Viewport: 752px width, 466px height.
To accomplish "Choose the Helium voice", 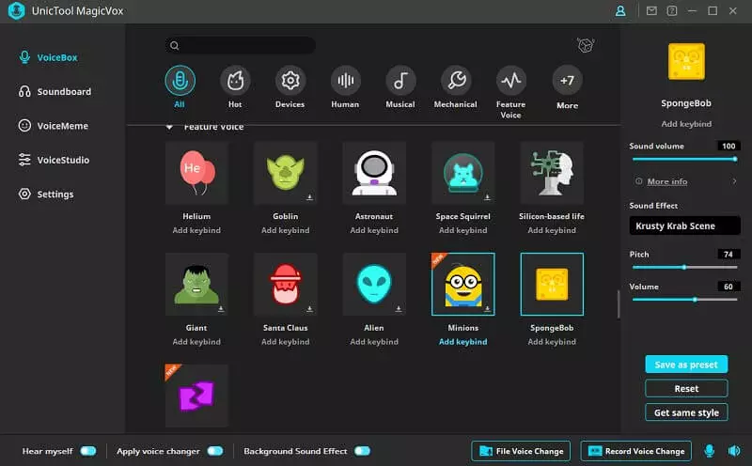I will (x=196, y=173).
